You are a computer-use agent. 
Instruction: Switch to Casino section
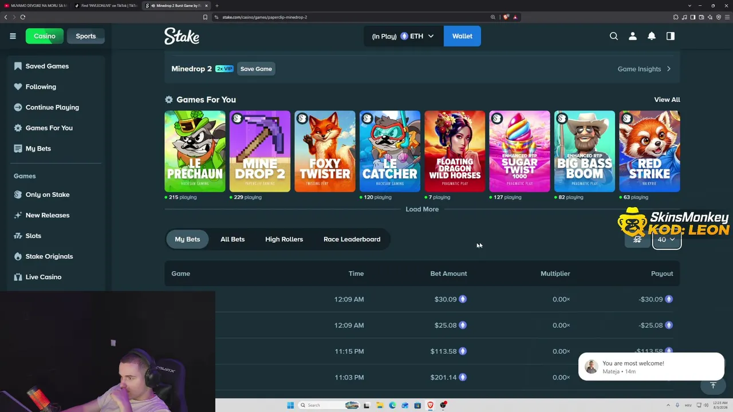(x=44, y=36)
